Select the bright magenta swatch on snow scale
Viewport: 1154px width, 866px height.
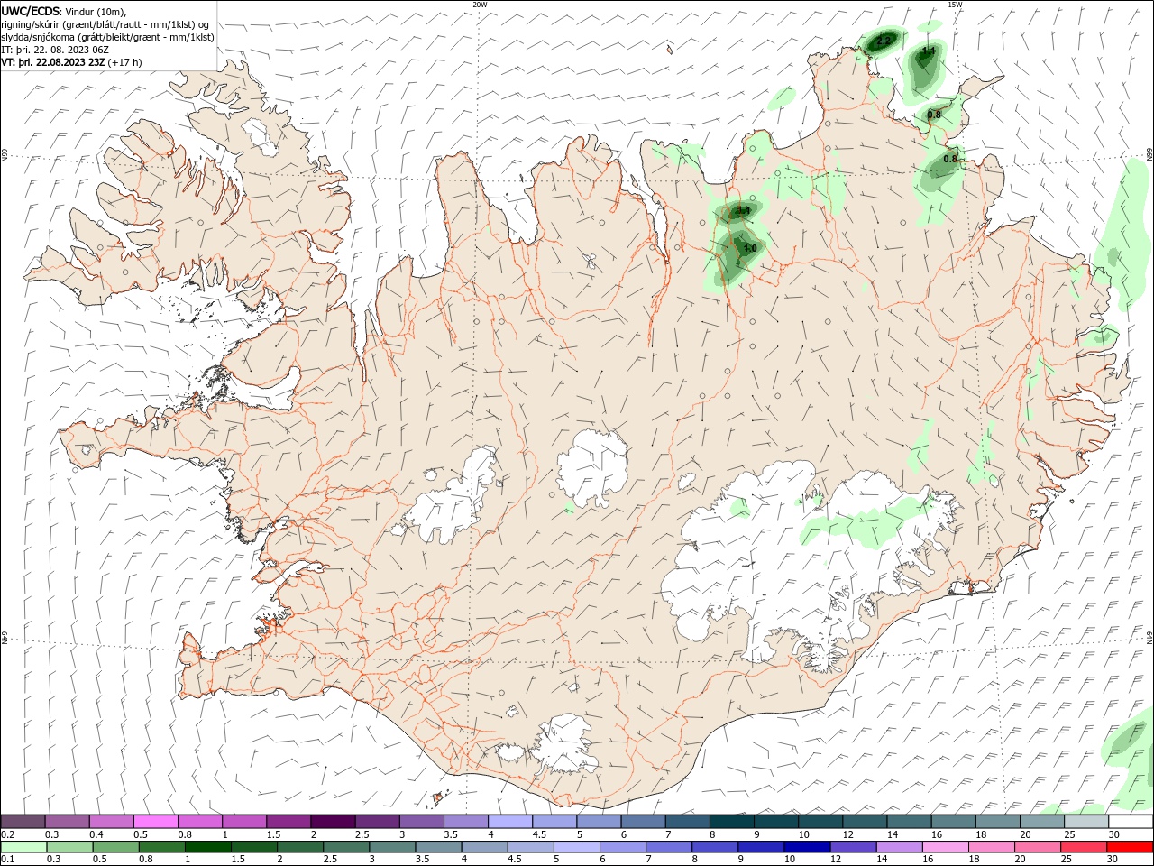(155, 822)
